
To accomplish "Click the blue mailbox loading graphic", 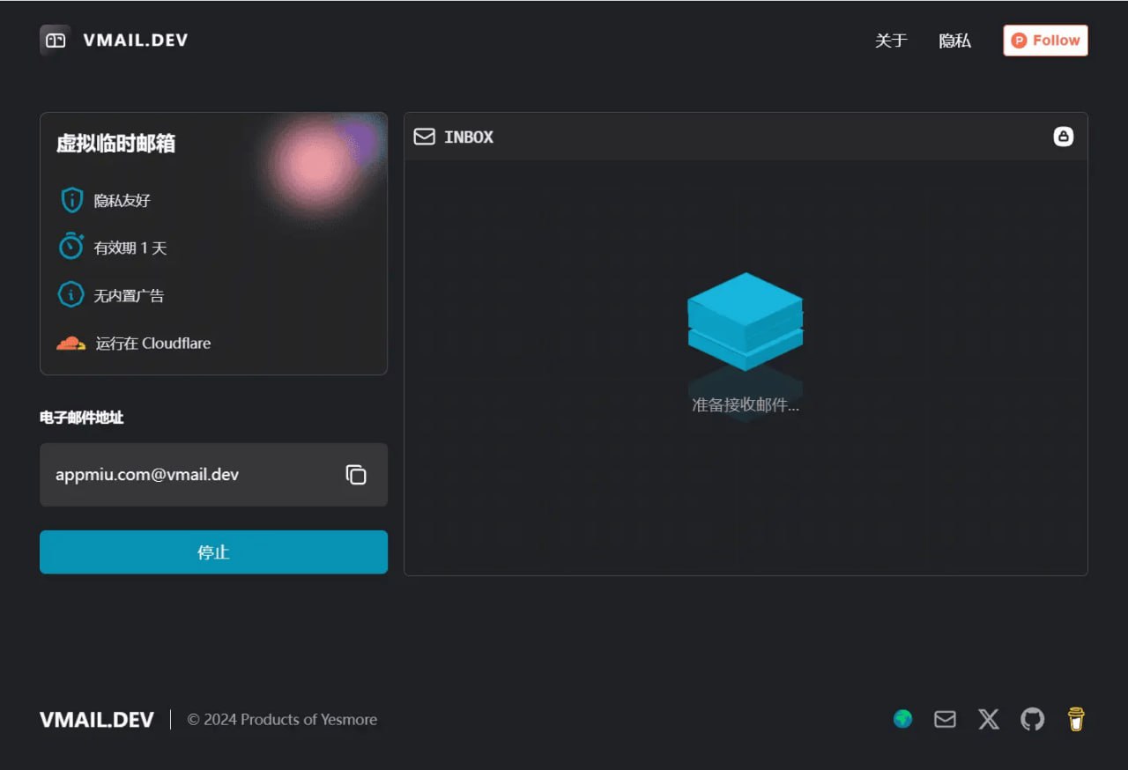I will click(x=746, y=322).
